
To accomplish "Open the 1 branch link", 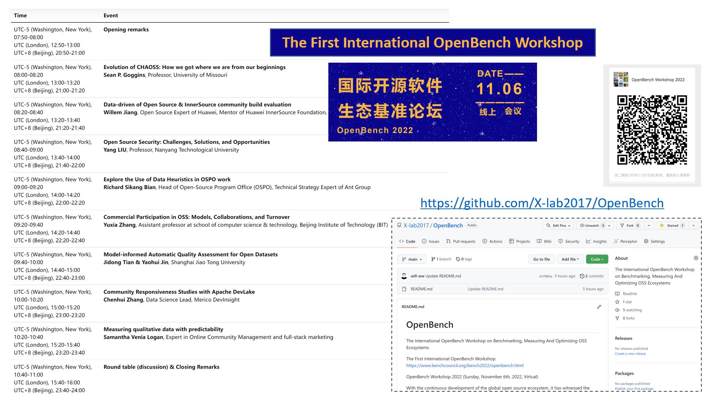I will click(441, 259).
